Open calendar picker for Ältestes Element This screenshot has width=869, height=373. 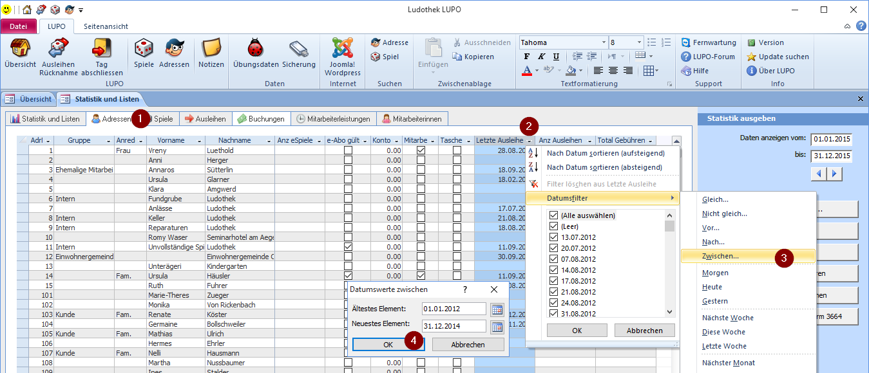pos(497,309)
